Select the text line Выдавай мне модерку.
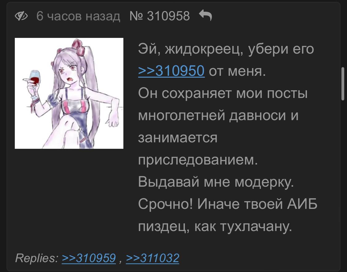This screenshot has width=347, height=272. point(216,182)
